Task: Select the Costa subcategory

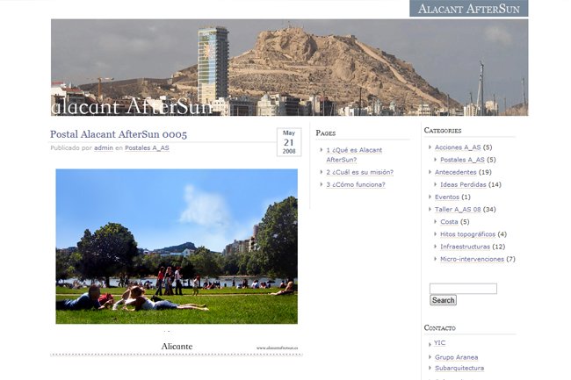Action: pyautogui.click(x=449, y=222)
